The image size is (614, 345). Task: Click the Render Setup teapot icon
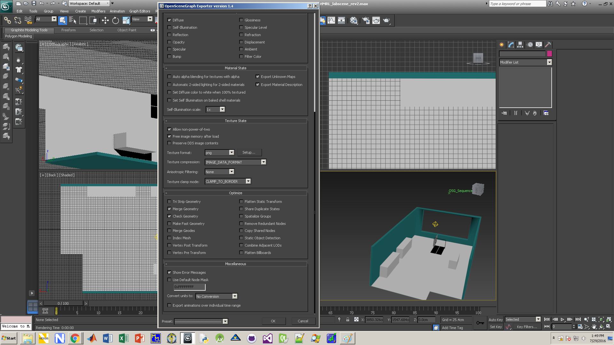point(366,20)
